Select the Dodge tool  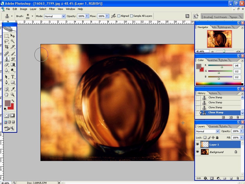tap(13, 70)
